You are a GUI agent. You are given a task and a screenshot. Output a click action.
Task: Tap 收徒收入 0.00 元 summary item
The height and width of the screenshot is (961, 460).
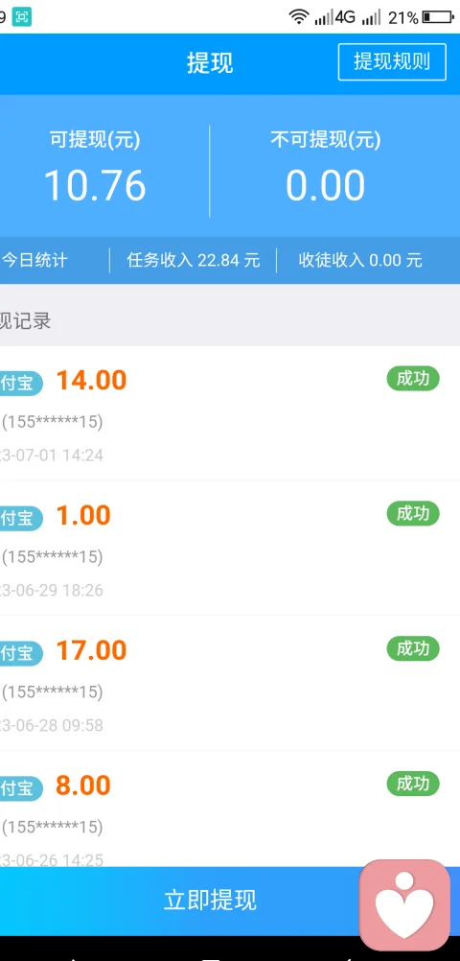click(x=360, y=260)
